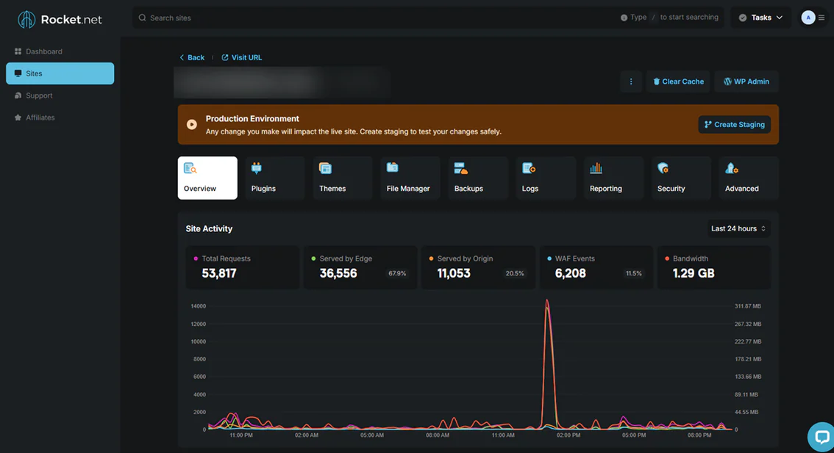Open the three-dot site options menu
Image resolution: width=834 pixels, height=453 pixels.
pyautogui.click(x=631, y=81)
